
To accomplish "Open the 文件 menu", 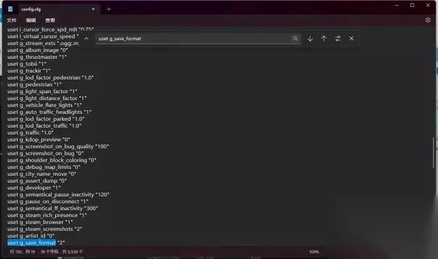I will tap(11, 21).
